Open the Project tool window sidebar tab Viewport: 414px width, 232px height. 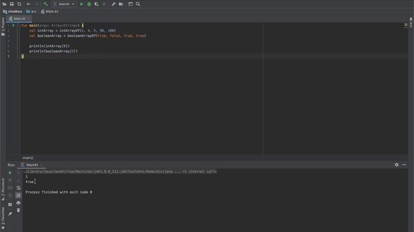(3, 26)
